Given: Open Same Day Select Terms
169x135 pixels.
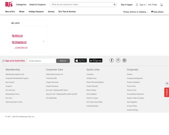Looking at the screenshot, I should pos(14,102).
